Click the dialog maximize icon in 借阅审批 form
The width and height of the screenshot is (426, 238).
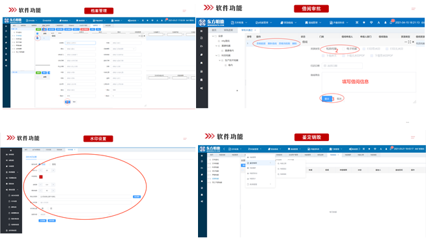(x=410, y=42)
